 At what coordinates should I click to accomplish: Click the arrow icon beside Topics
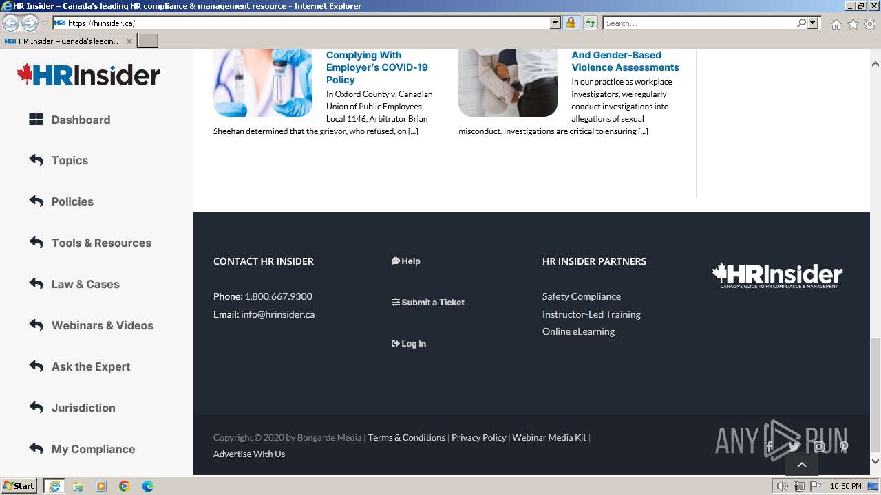[36, 160]
